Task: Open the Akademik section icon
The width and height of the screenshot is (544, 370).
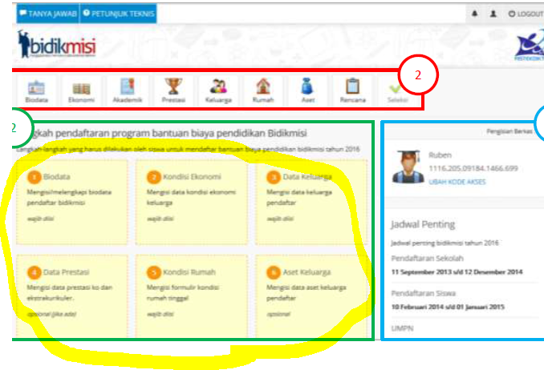Action: point(128,90)
